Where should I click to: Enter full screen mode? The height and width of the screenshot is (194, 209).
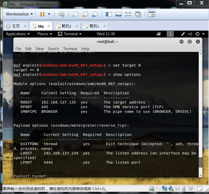128,14
